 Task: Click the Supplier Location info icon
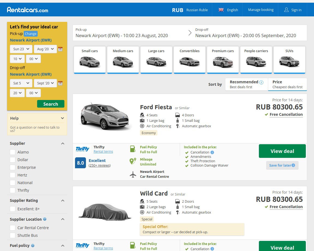click(x=45, y=219)
